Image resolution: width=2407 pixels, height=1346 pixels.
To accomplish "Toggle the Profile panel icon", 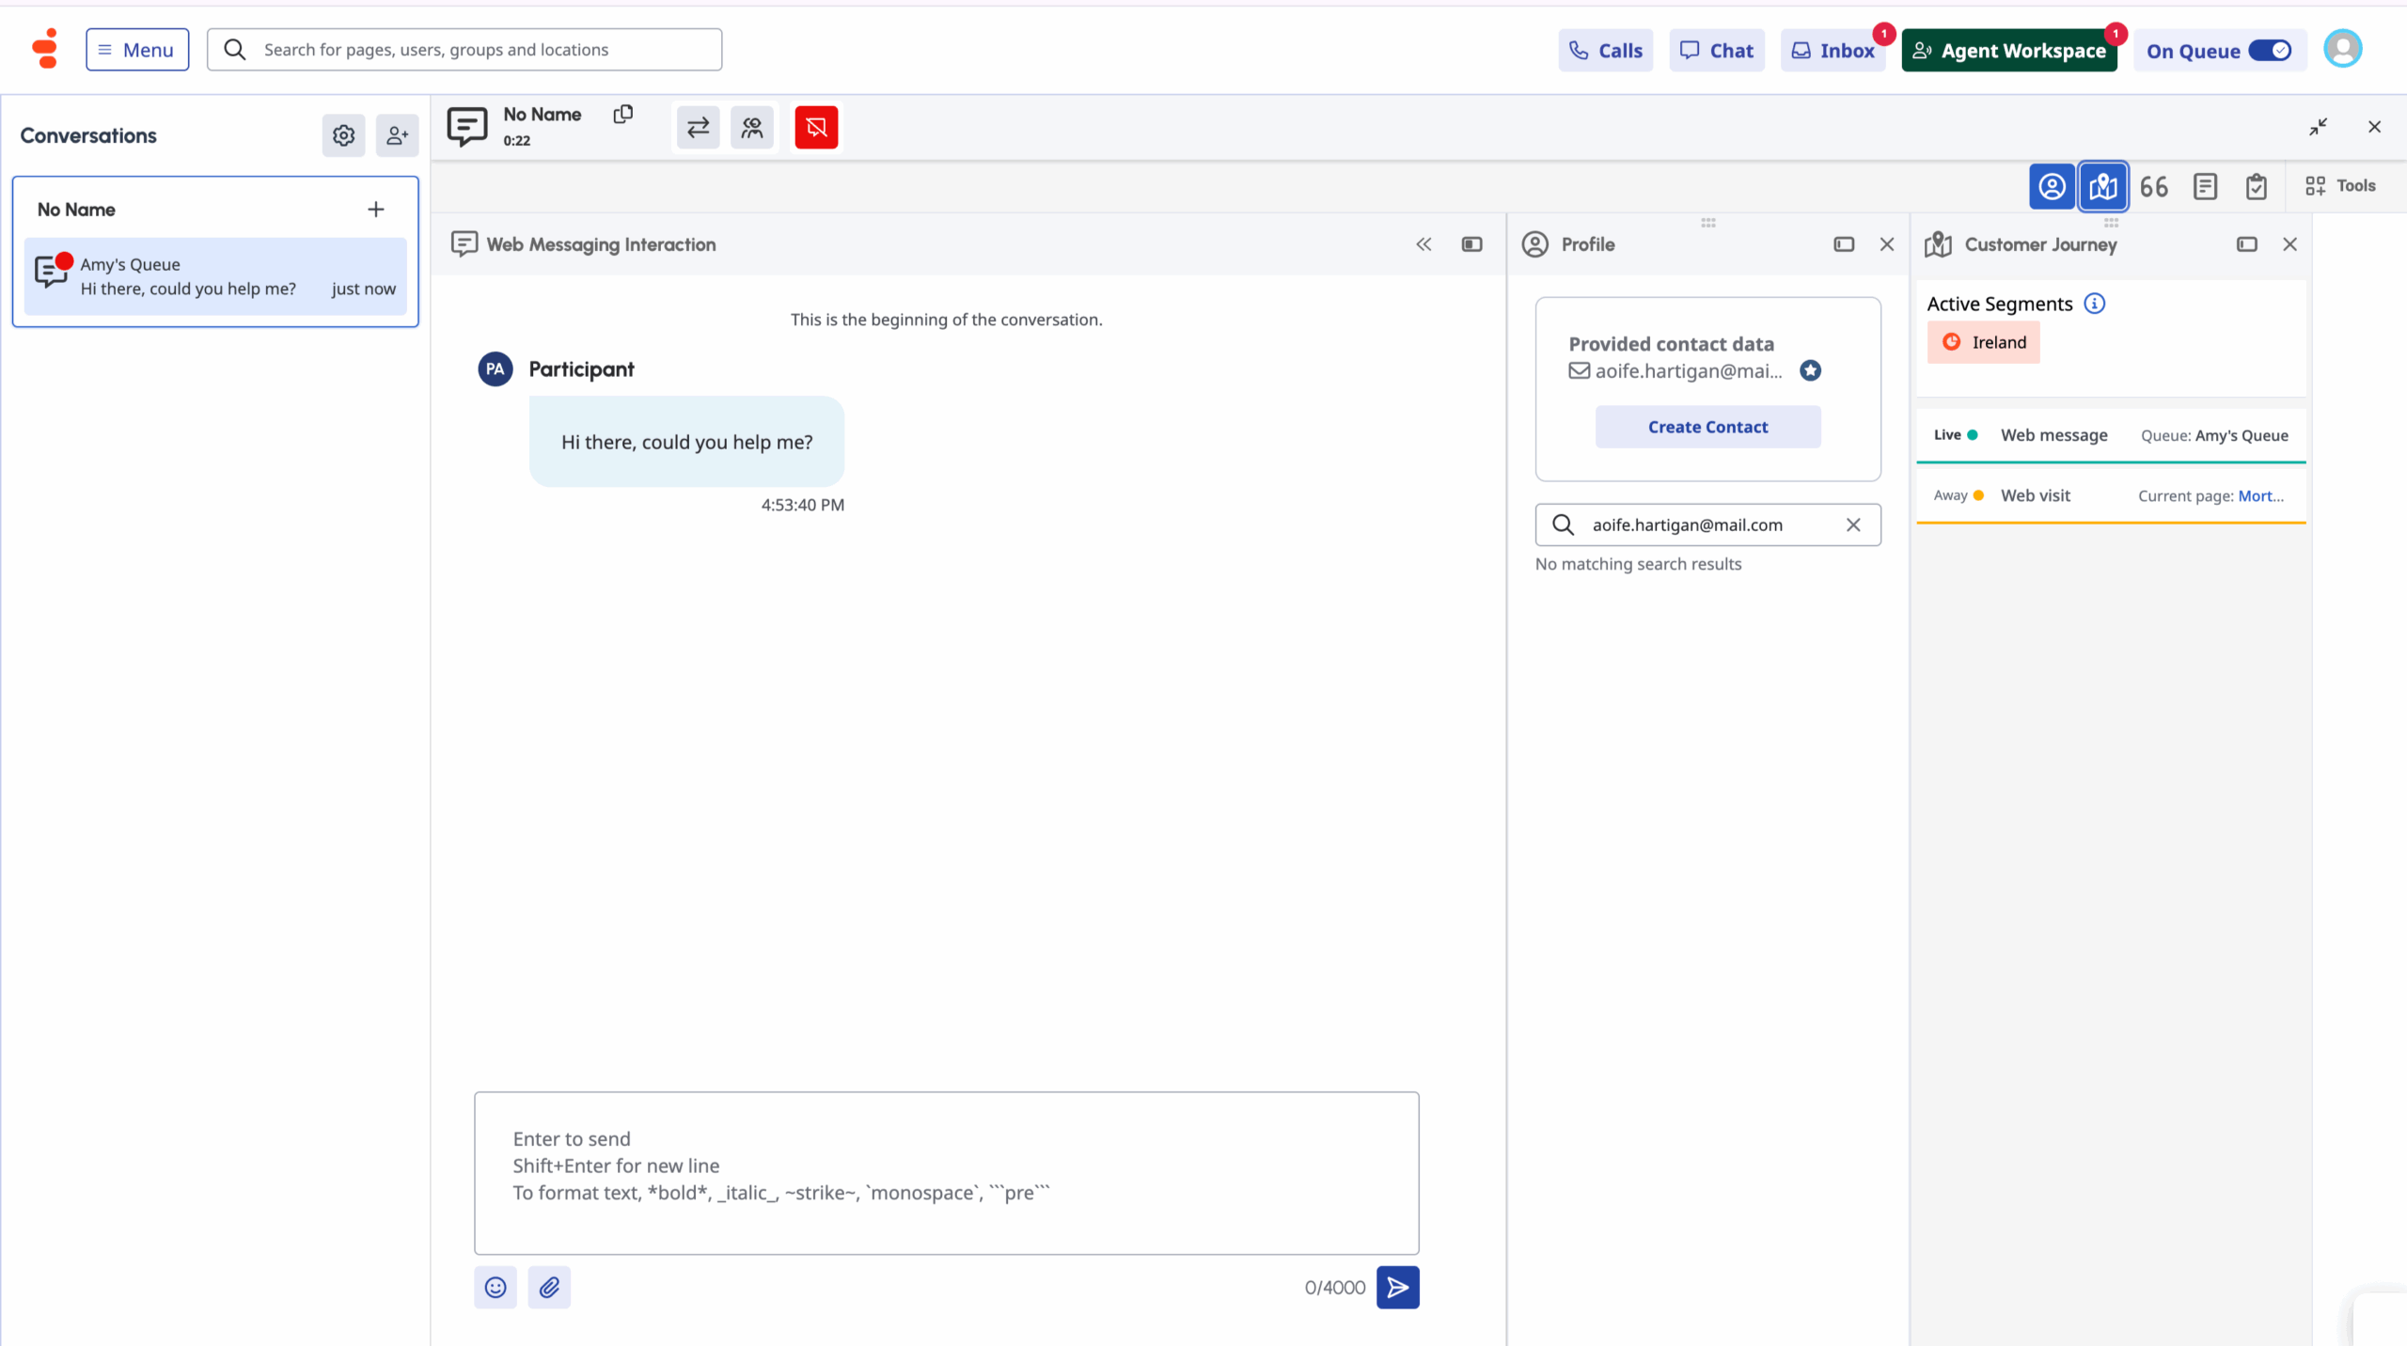I will pyautogui.click(x=2052, y=186).
